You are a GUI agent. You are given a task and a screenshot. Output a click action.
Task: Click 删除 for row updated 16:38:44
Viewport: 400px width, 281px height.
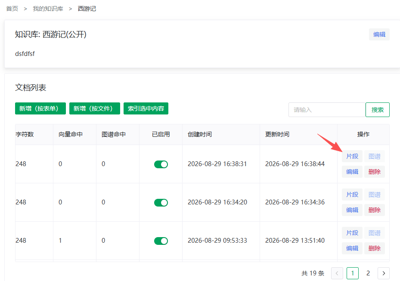[x=375, y=172]
